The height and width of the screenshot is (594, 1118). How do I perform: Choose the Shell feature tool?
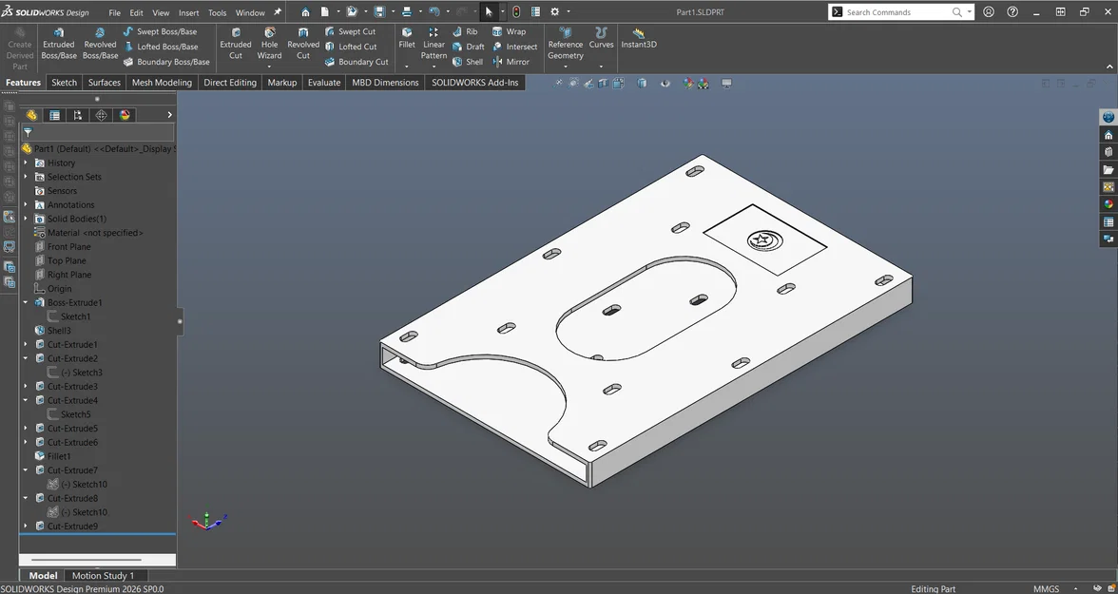click(467, 62)
